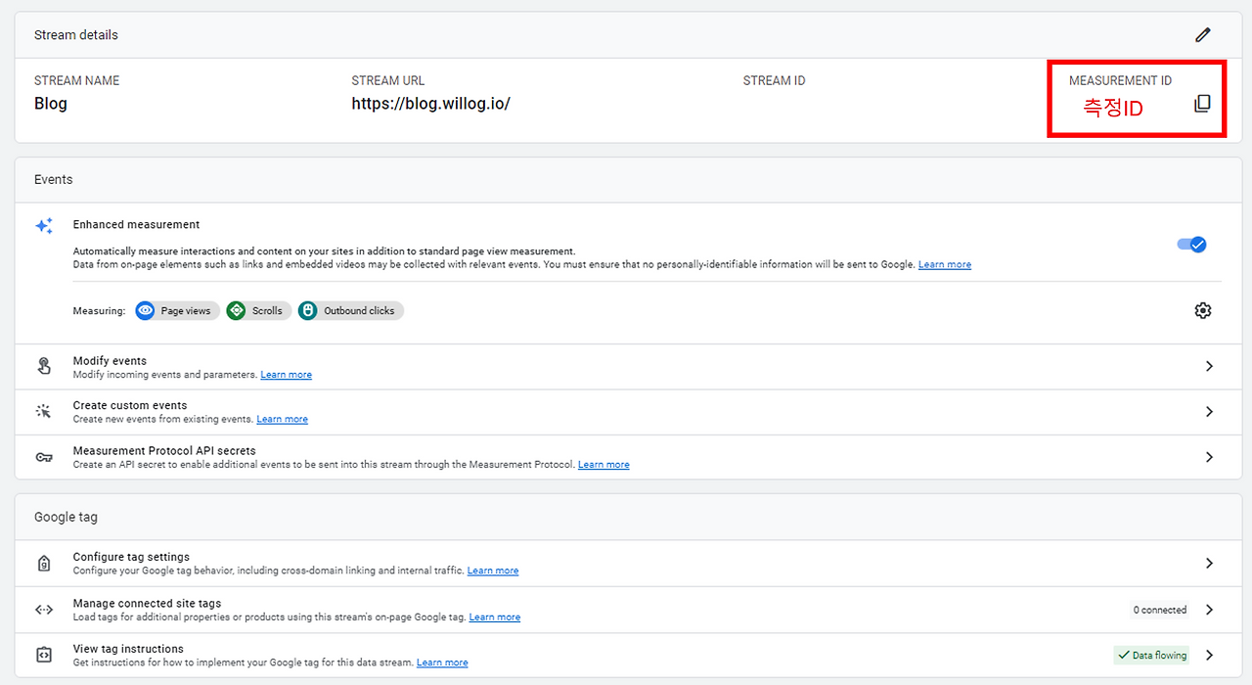Click the pencil edit stream details icon

tap(1203, 35)
